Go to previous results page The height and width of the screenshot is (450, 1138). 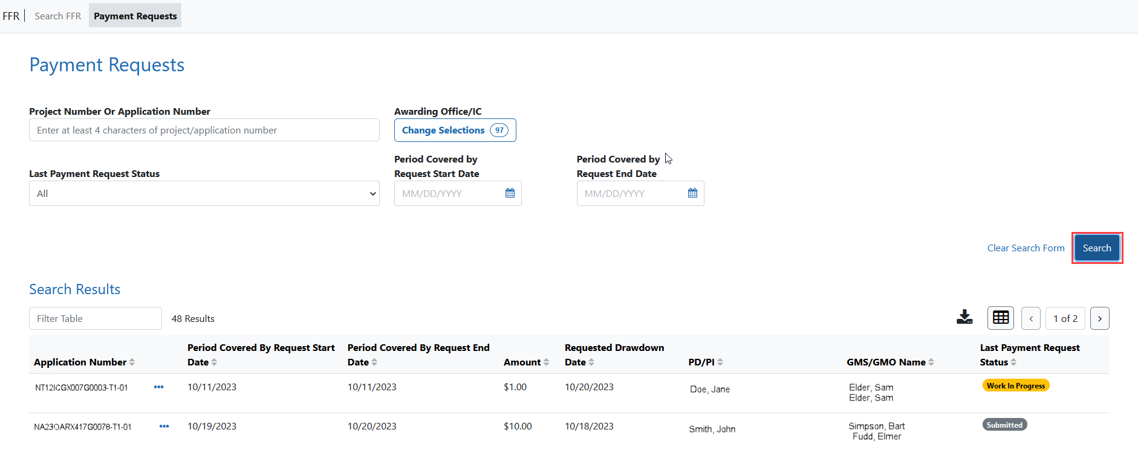click(1030, 318)
